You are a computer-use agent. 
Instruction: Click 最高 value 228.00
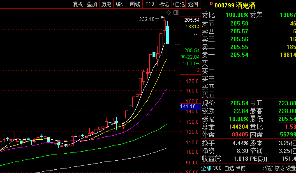287,111
